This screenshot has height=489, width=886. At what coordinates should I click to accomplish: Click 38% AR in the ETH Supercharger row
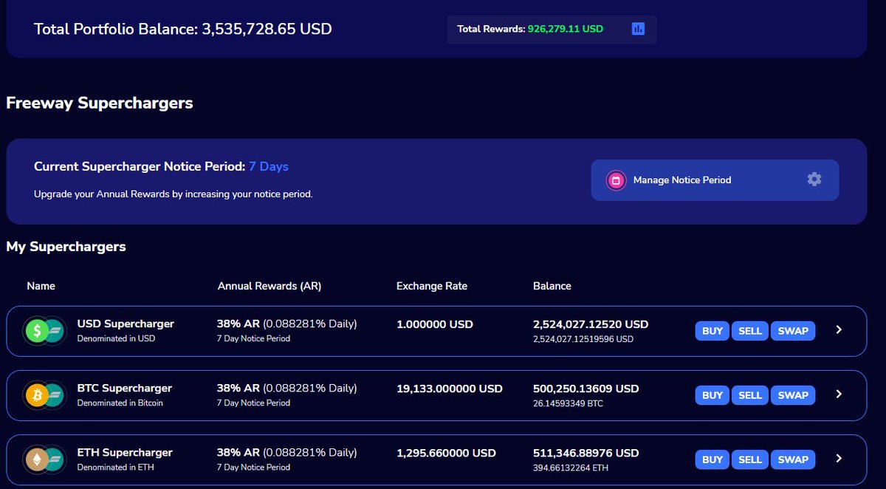[238, 453]
